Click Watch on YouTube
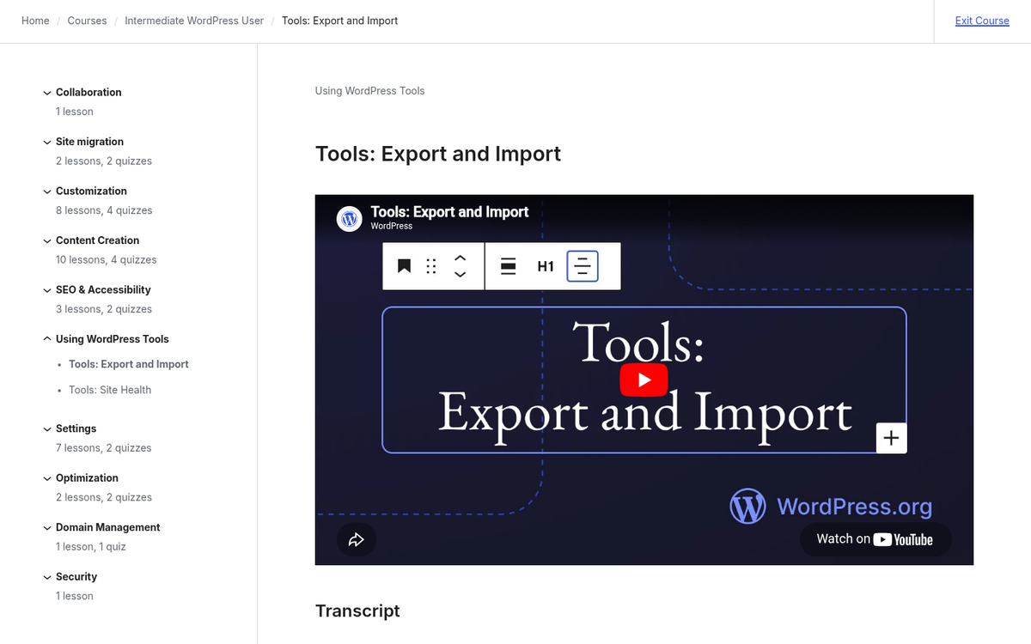This screenshot has width=1031, height=644. tap(875, 539)
